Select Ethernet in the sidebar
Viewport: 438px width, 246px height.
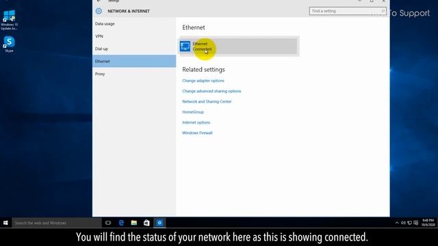[x=134, y=61]
